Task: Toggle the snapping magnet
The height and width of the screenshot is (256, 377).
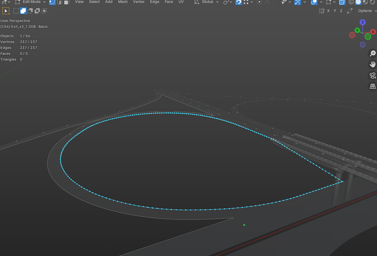Action: [239, 2]
